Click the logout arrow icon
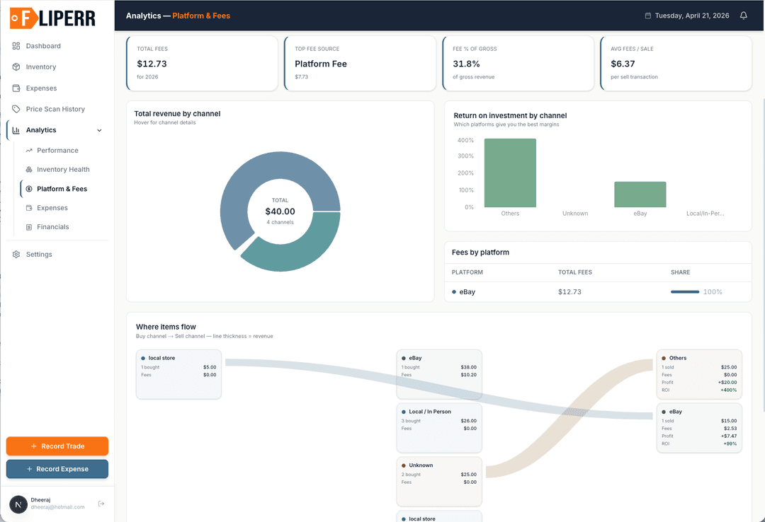765x522 pixels. 101,504
